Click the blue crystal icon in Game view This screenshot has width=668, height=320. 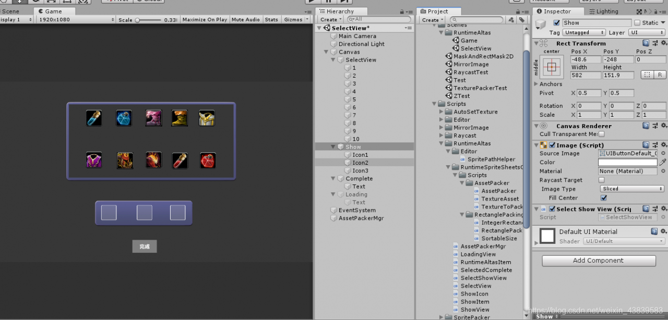point(124,118)
